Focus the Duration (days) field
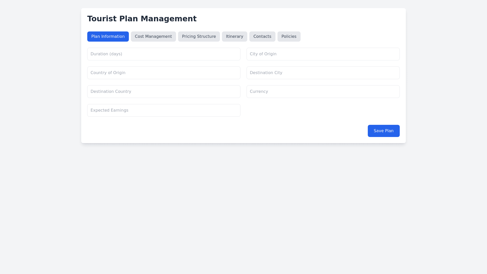Screen dimensions: 487x274 164,54
